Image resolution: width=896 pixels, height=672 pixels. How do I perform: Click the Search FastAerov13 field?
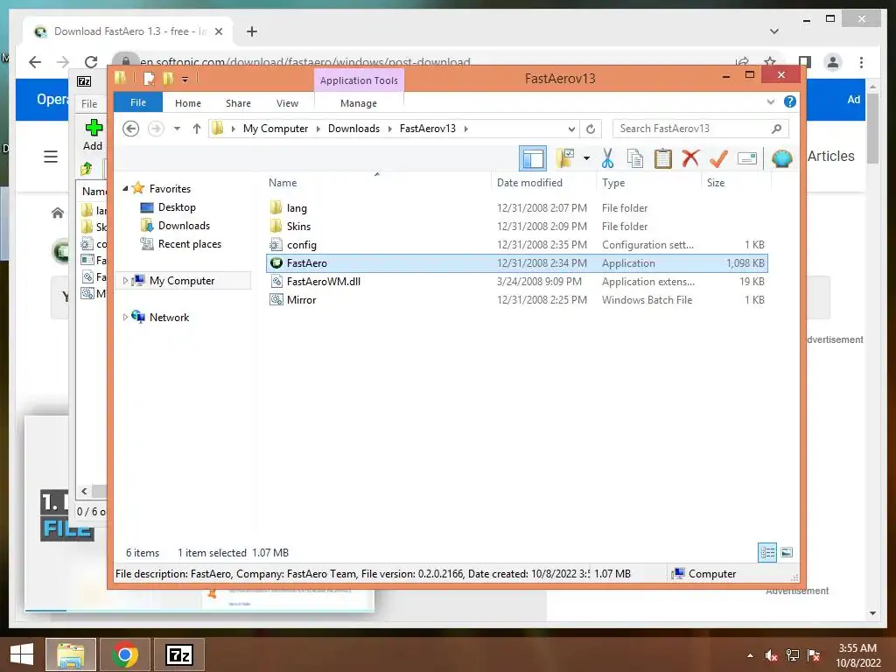[x=701, y=129]
